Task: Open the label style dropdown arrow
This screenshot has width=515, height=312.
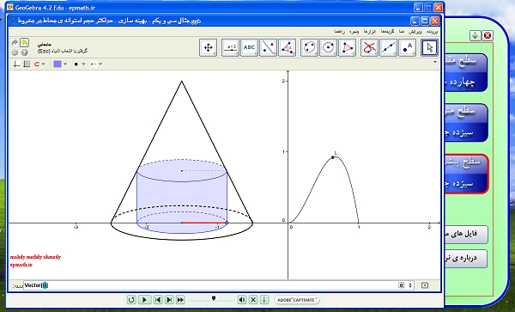Action: click(100, 64)
